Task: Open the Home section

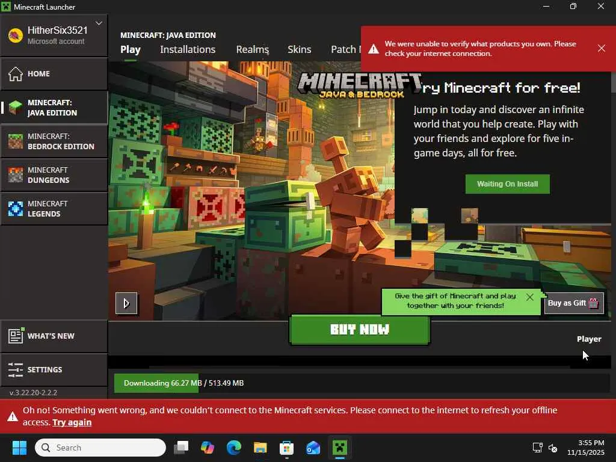Action: tap(54, 74)
